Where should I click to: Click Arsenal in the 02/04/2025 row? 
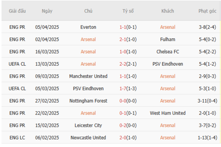point(88,39)
